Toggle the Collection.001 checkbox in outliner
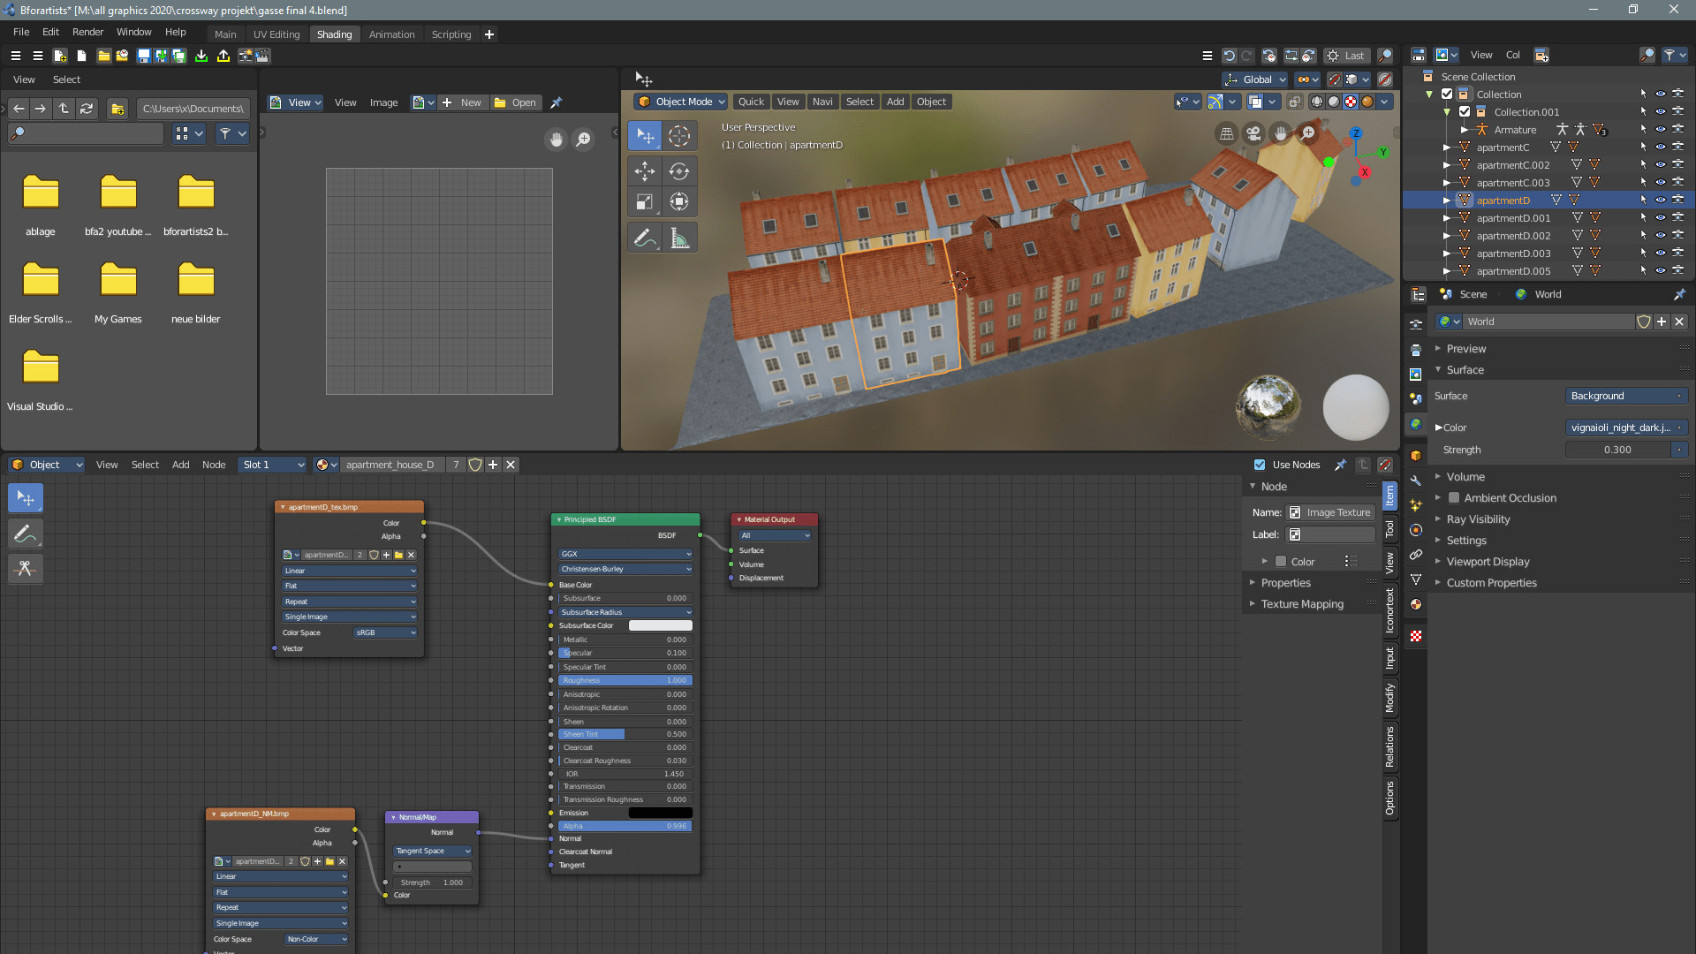Image resolution: width=1696 pixels, height=954 pixels. (1465, 112)
